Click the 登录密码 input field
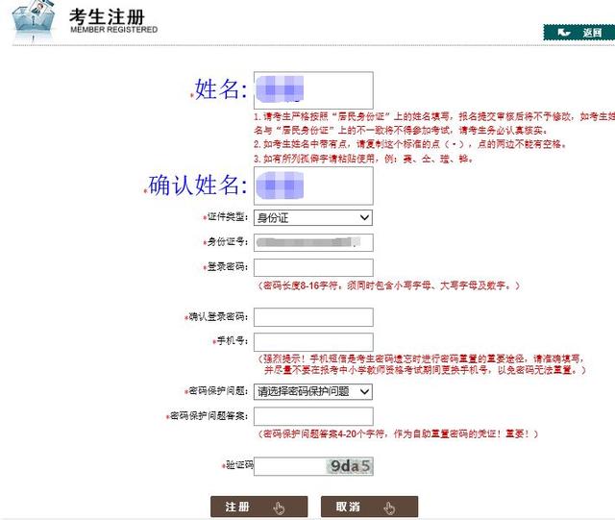This screenshot has width=615, height=520. [x=313, y=267]
